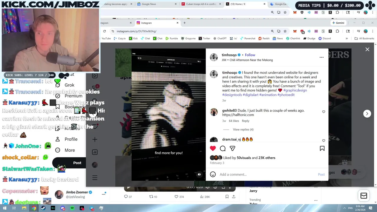Open Jimbo Zoomer account menu dots
This screenshot has height=212, width=377.
pos(104,194)
